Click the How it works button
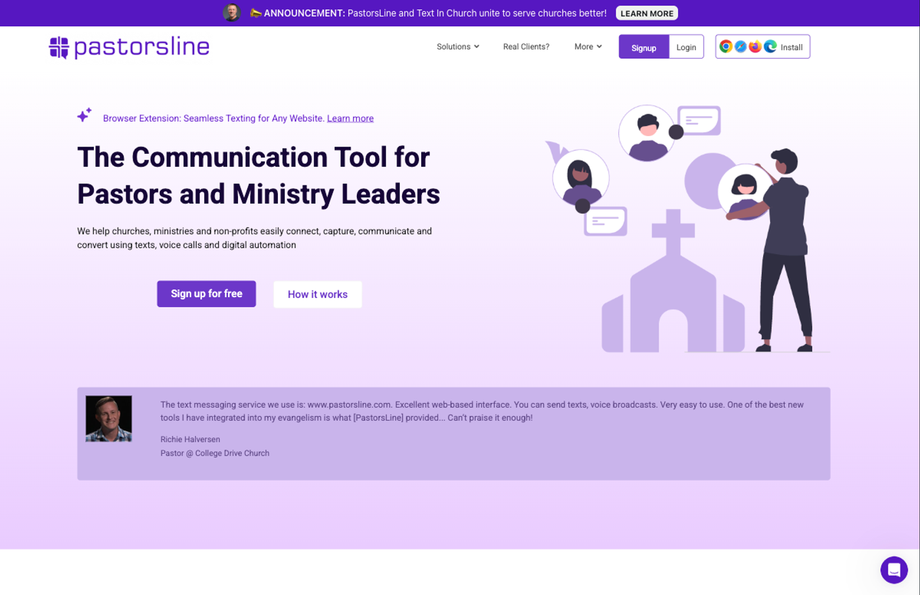Screen dimensions: 920x595 click(317, 295)
